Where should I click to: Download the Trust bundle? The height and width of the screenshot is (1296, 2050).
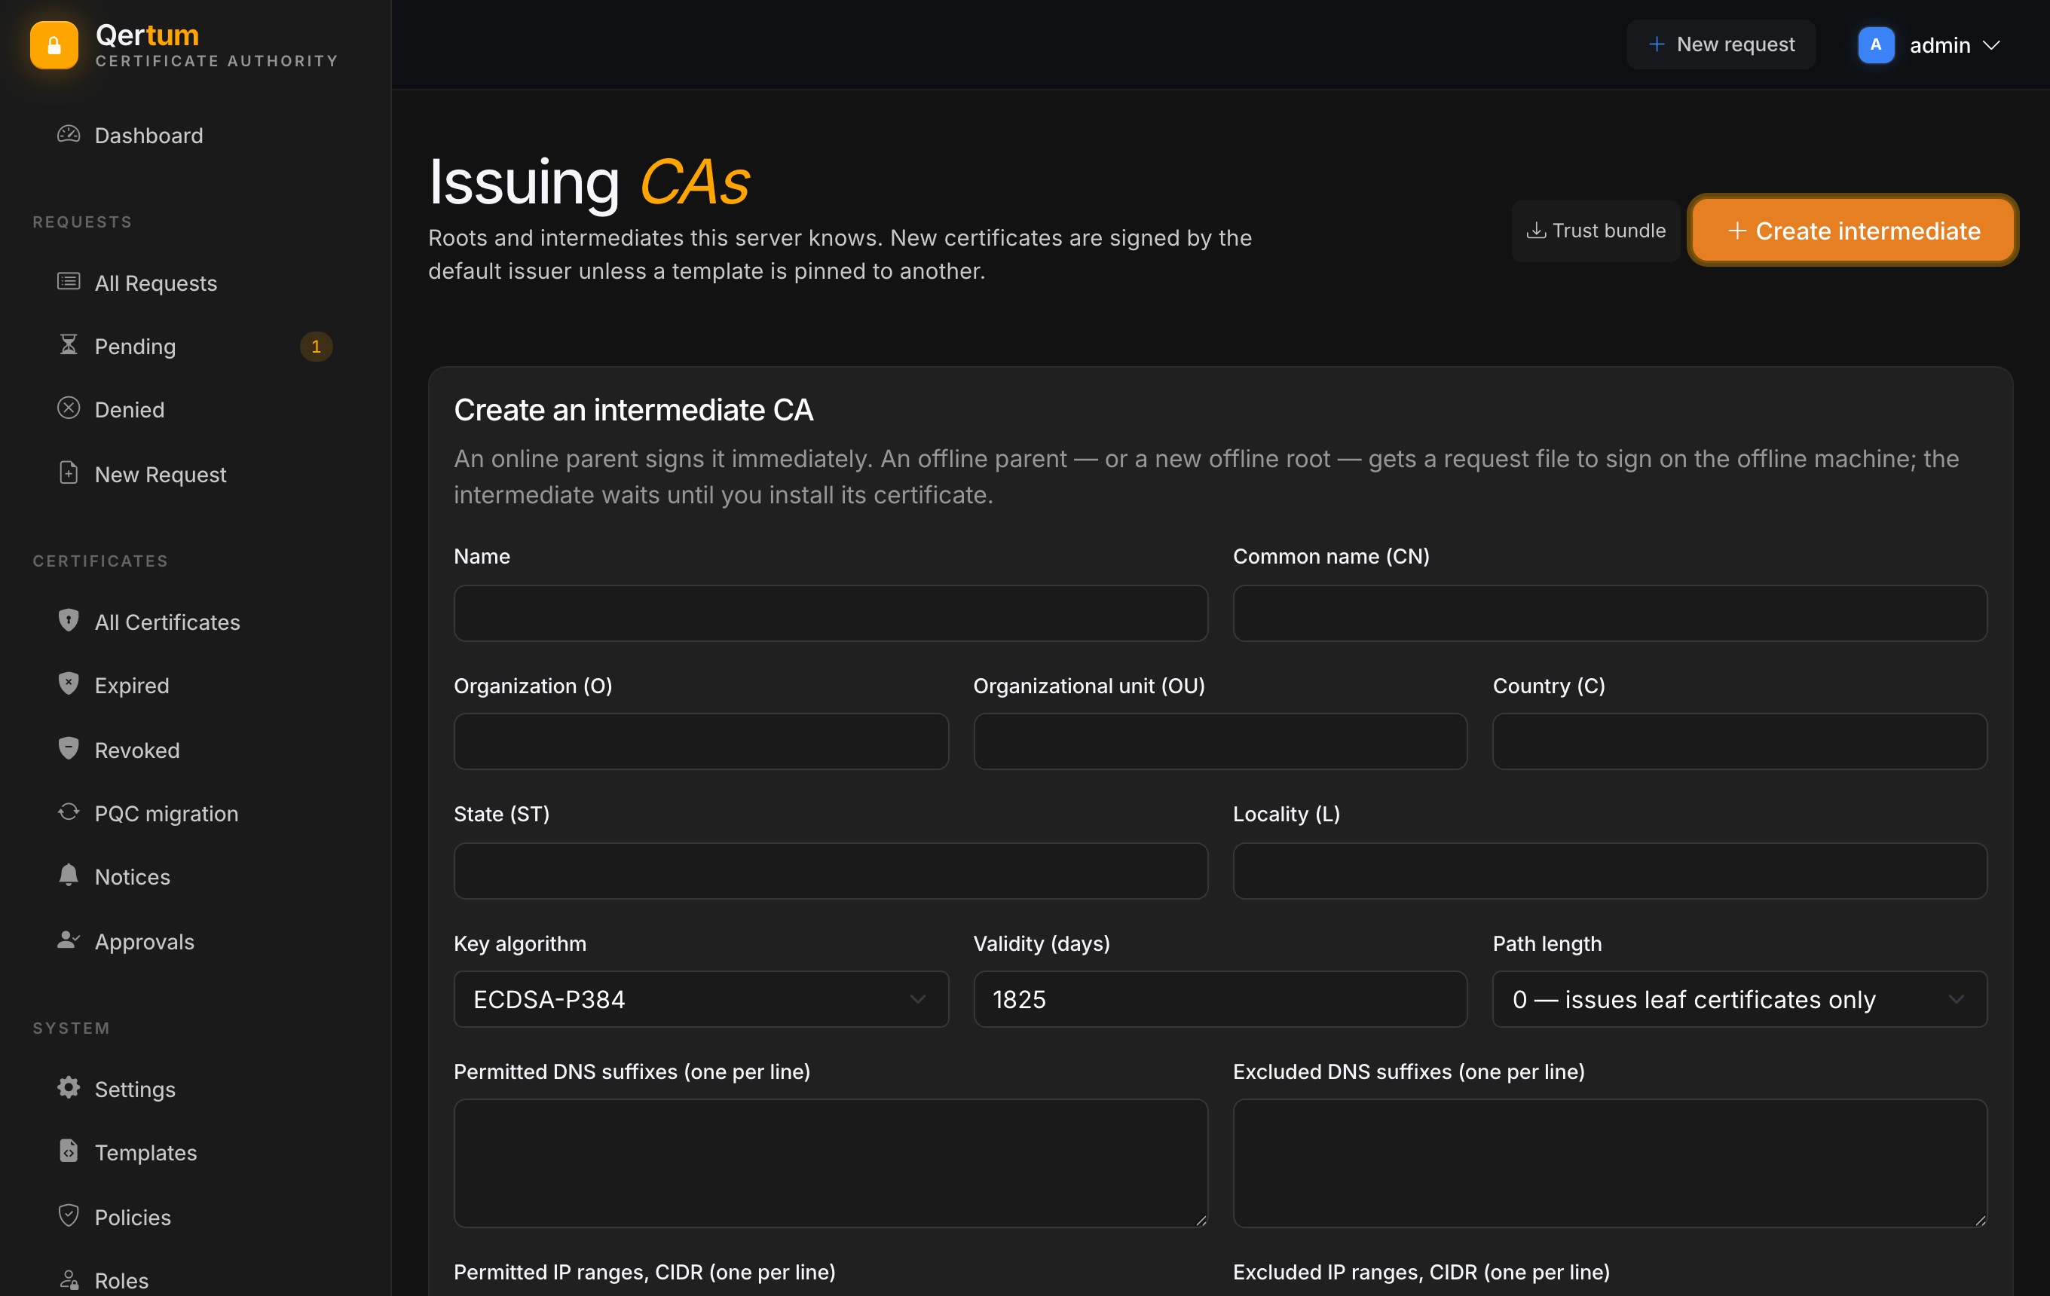1596,231
